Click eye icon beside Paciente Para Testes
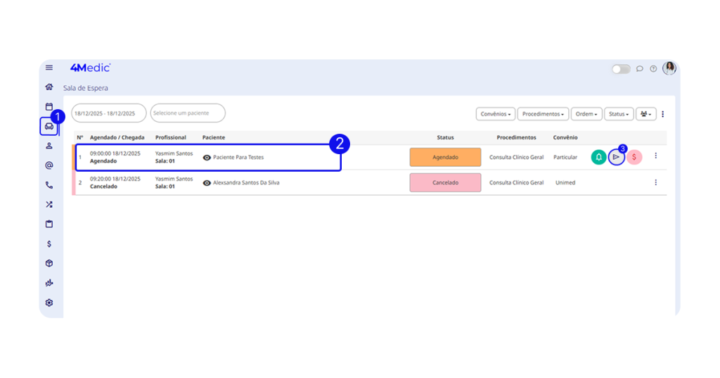The height and width of the screenshot is (378, 720). click(x=207, y=158)
